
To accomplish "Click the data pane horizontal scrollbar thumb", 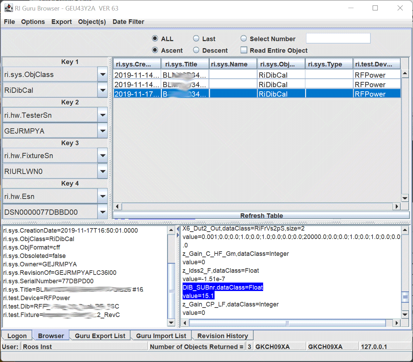I will click(287, 323).
